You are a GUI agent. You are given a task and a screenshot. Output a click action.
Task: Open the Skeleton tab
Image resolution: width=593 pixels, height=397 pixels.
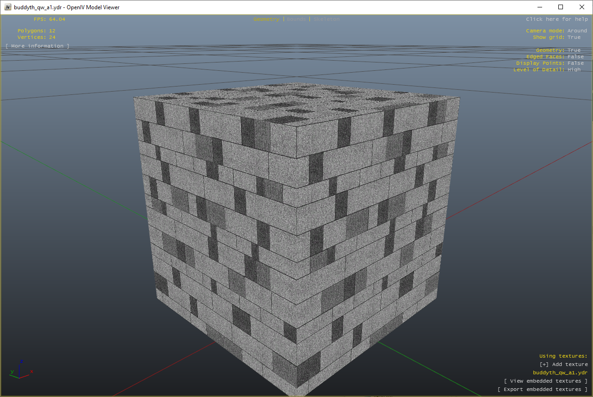tap(327, 19)
